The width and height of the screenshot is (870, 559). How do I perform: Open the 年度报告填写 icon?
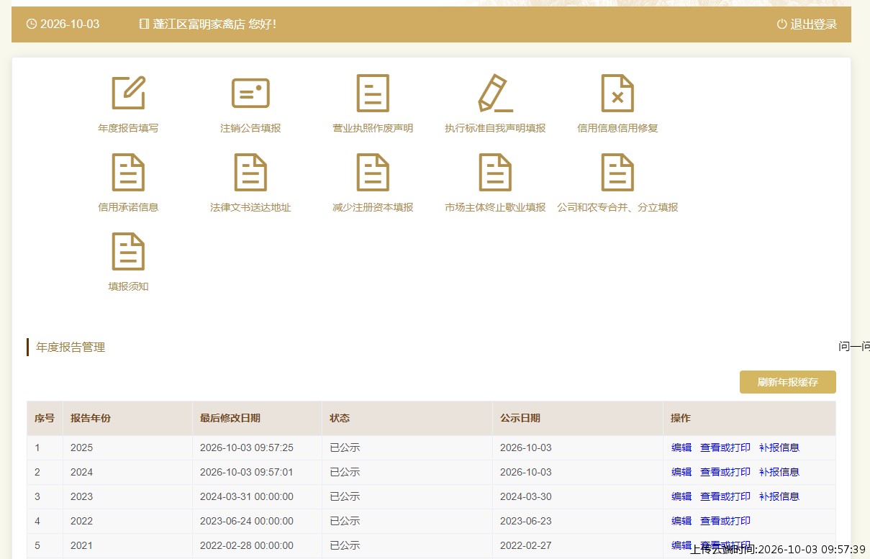pos(128,94)
